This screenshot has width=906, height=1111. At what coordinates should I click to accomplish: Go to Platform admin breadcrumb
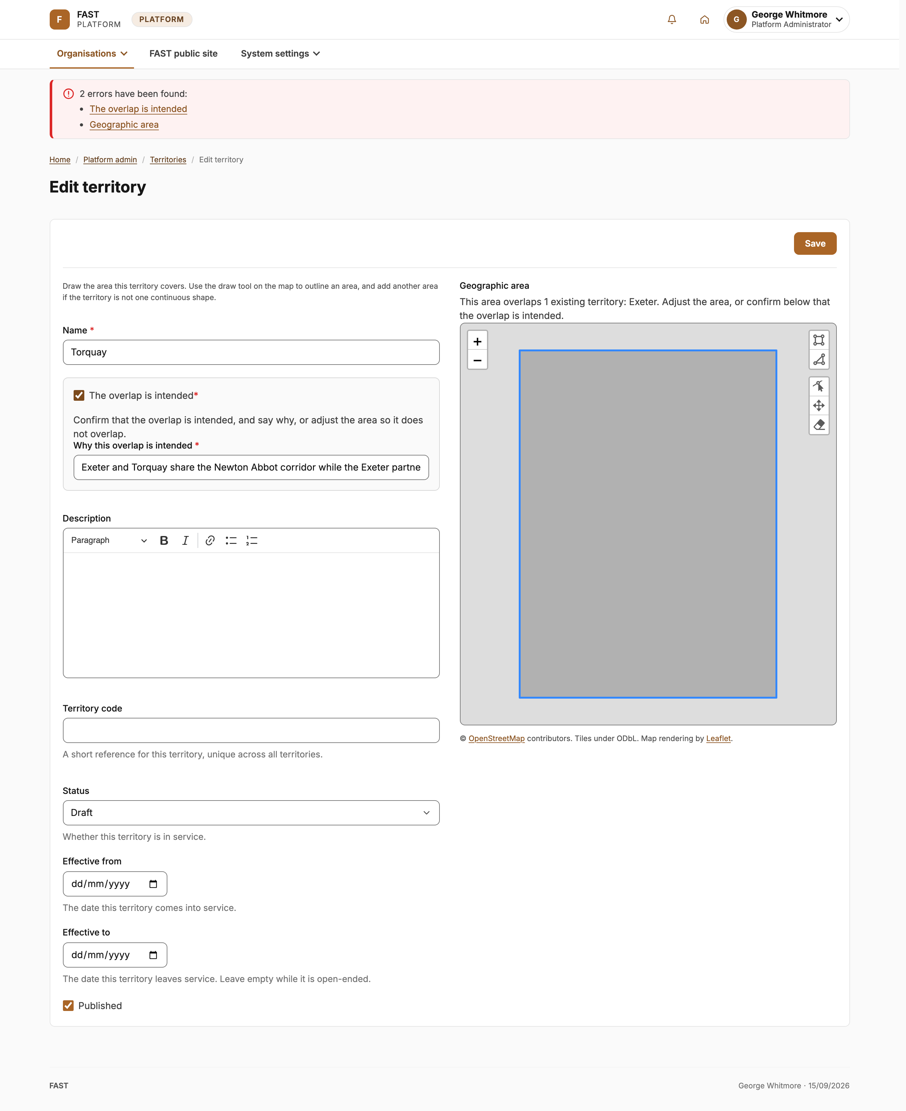110,160
